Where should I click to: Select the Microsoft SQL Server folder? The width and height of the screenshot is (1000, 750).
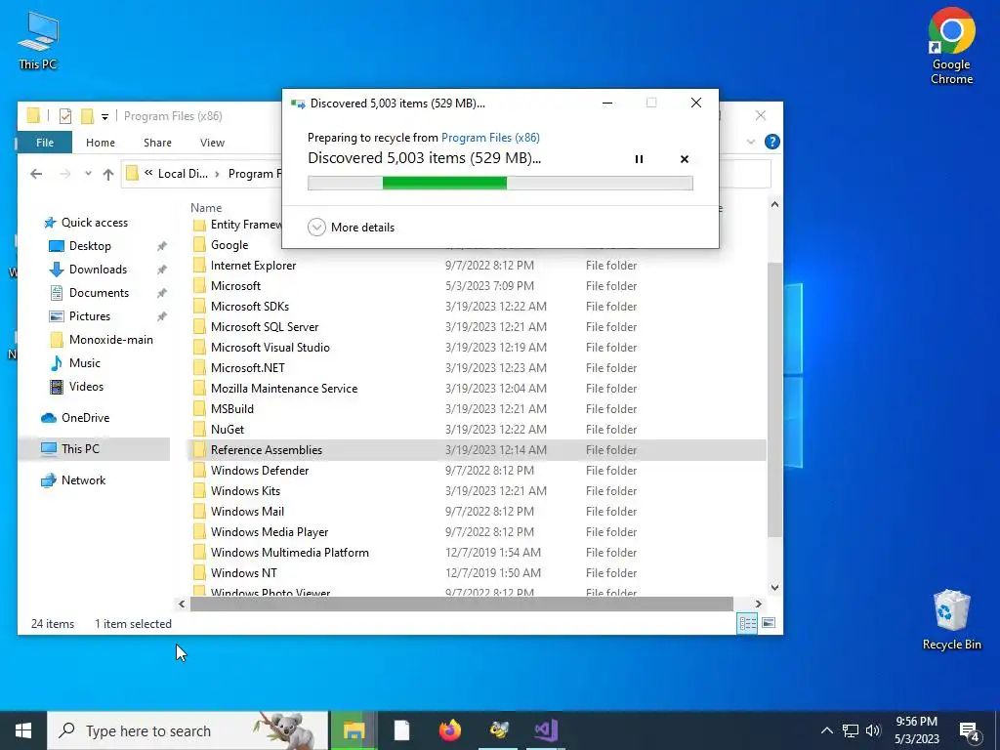pos(264,326)
